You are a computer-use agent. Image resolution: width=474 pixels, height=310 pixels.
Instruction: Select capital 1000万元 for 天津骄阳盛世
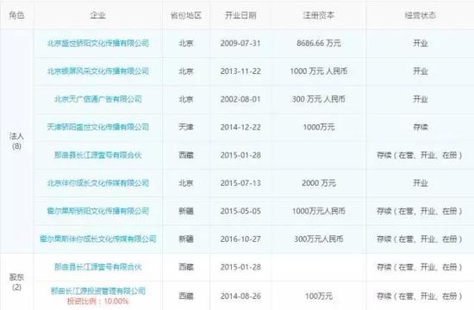(319, 127)
